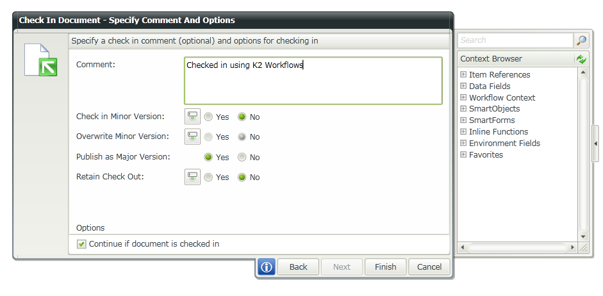
Task: Open field picker for Overwrite Minor Version
Action: coord(192,136)
